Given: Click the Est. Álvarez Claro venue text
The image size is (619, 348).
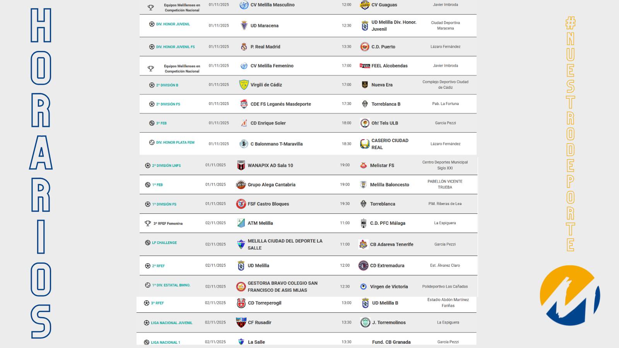Looking at the screenshot, I should (x=445, y=266).
